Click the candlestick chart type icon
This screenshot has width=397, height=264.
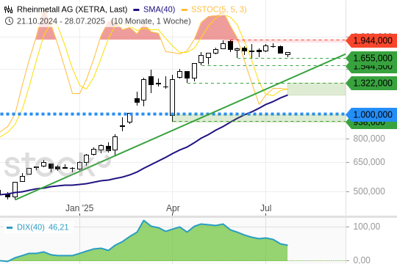click(8, 10)
